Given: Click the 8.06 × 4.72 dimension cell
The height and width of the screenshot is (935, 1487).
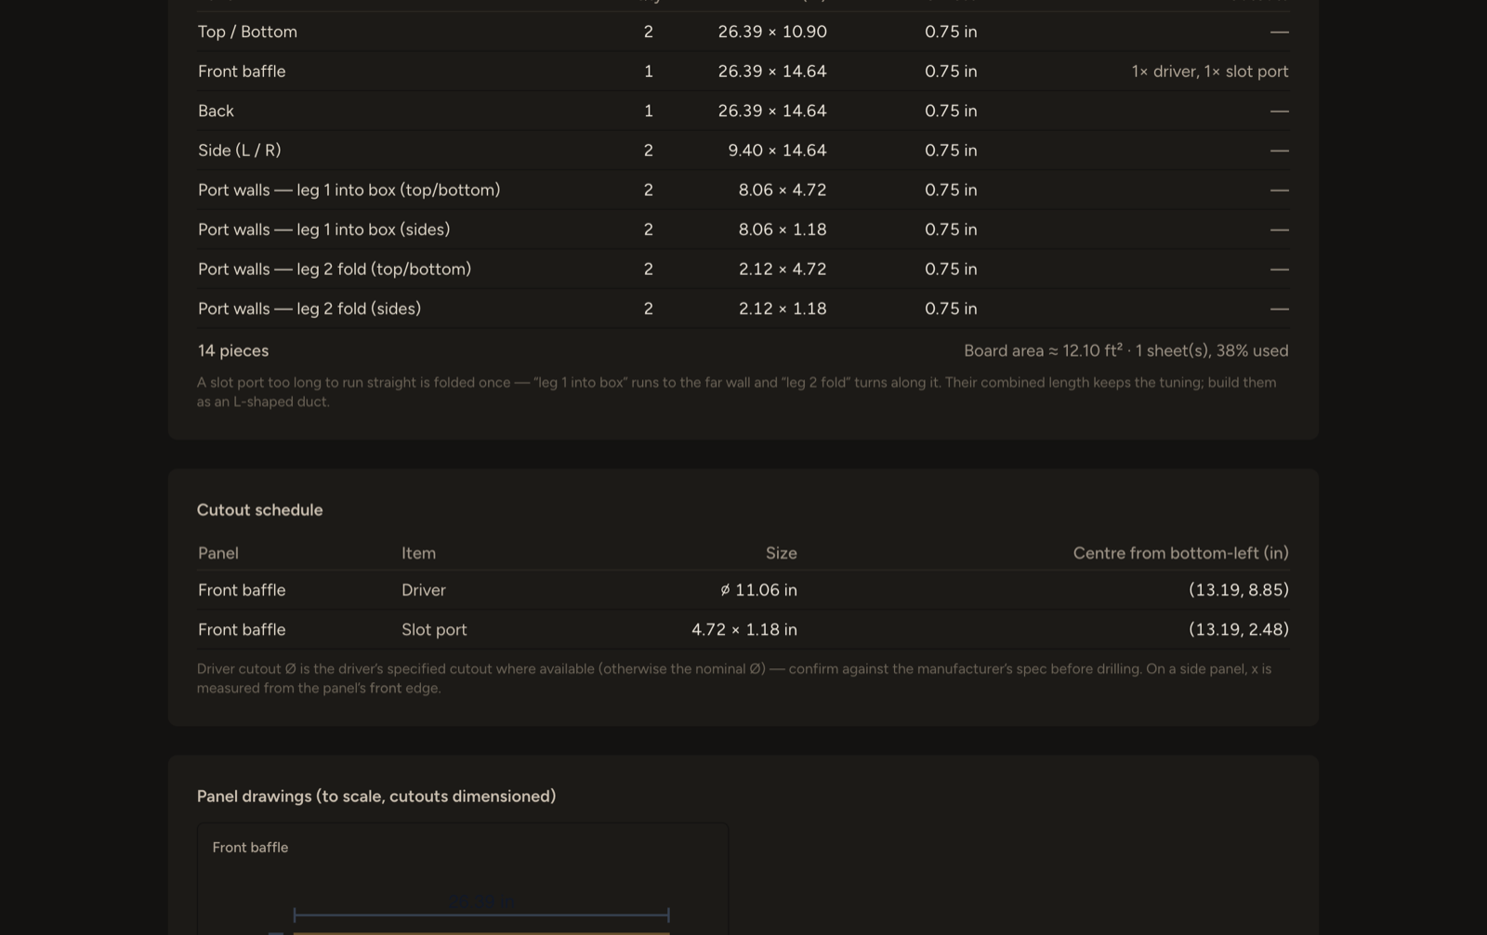Looking at the screenshot, I should [783, 190].
